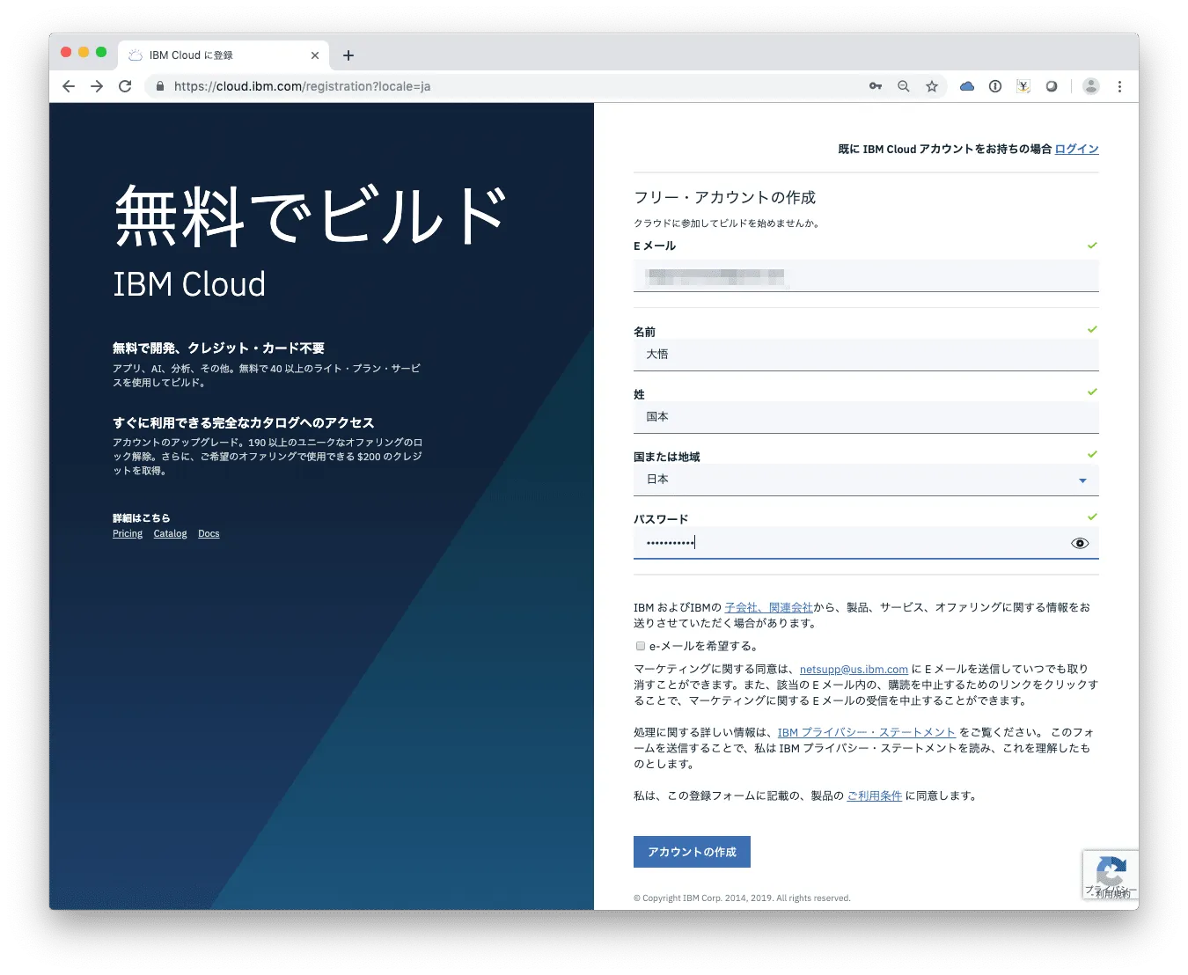
Task: Open the circled info extension icon
Action: point(995,86)
